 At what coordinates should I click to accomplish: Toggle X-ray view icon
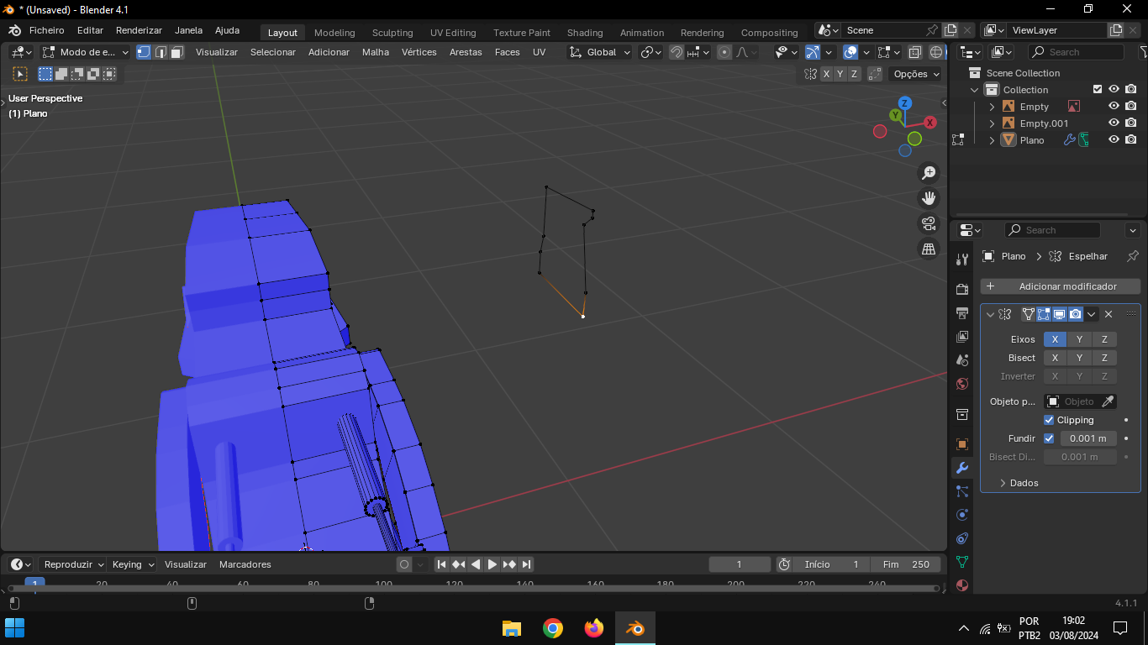tap(915, 52)
